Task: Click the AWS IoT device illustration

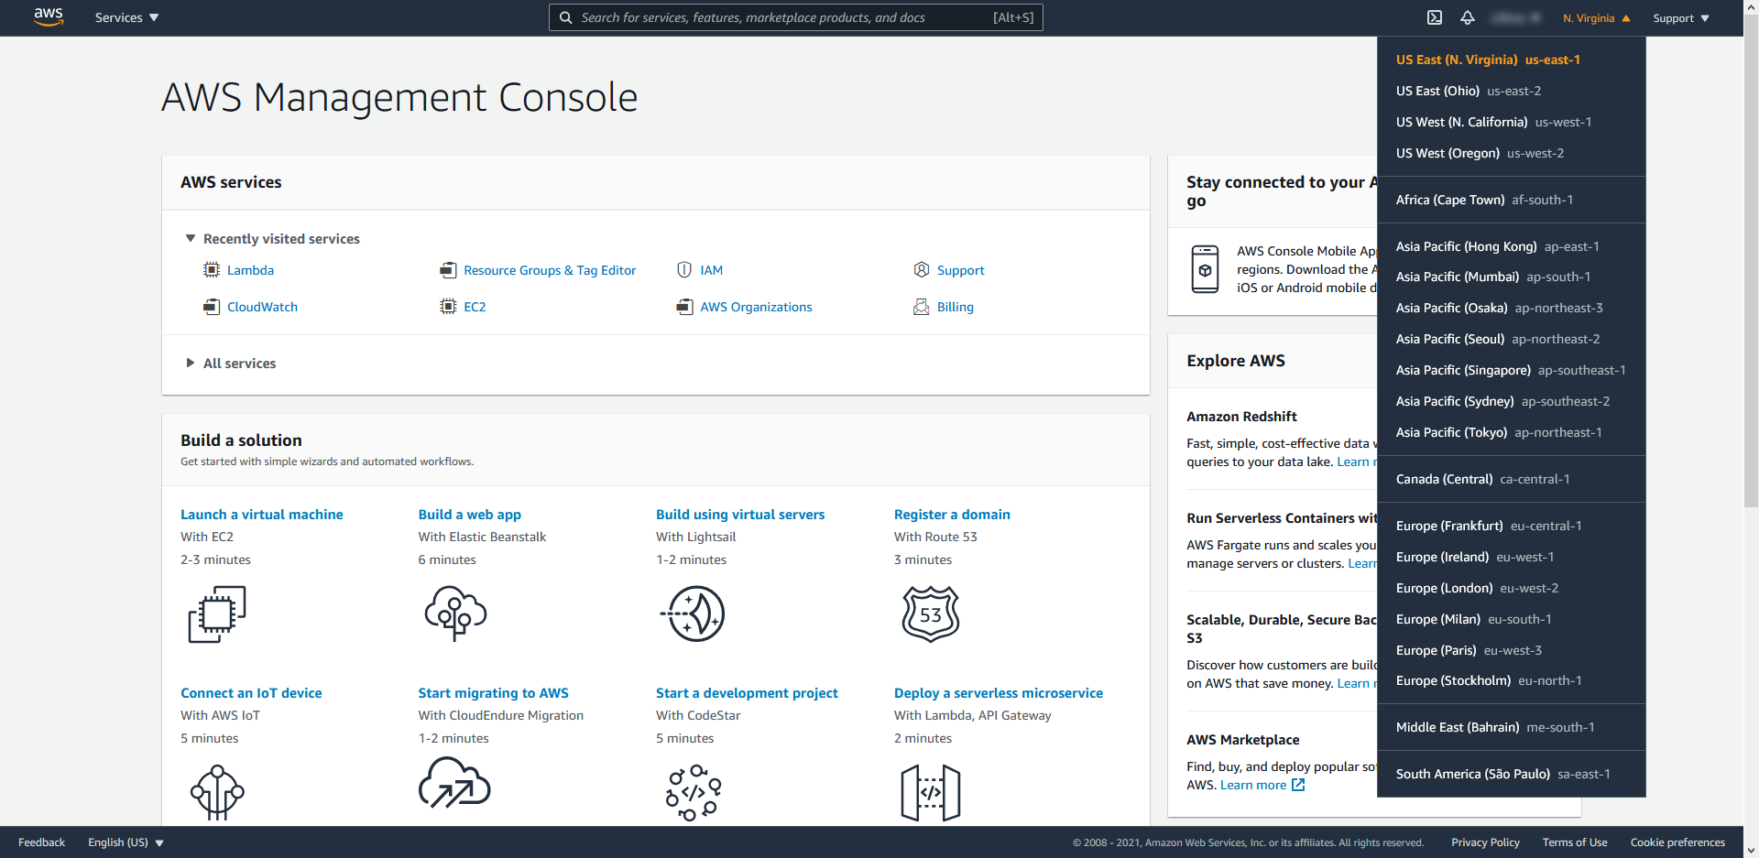Action: pyautogui.click(x=217, y=792)
